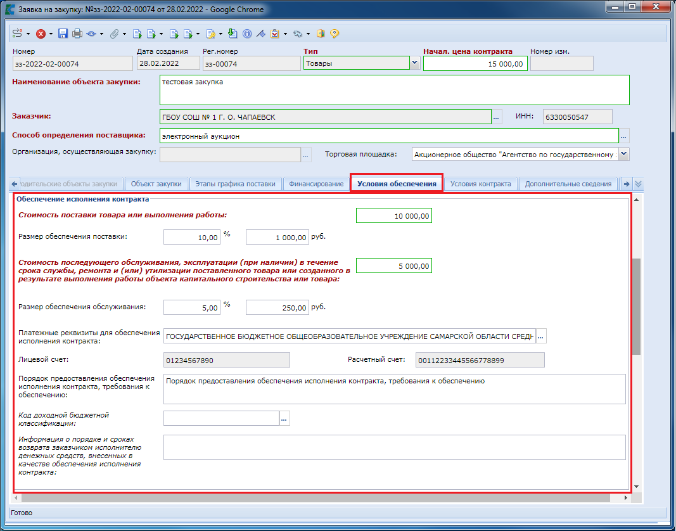676x531 pixels.
Task: Expand the Торговая площадка dropdown
Action: click(x=623, y=154)
